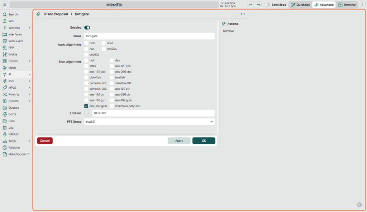Click the Lifetime value field
Viewport: 367px width, 212px height.
click(x=153, y=113)
